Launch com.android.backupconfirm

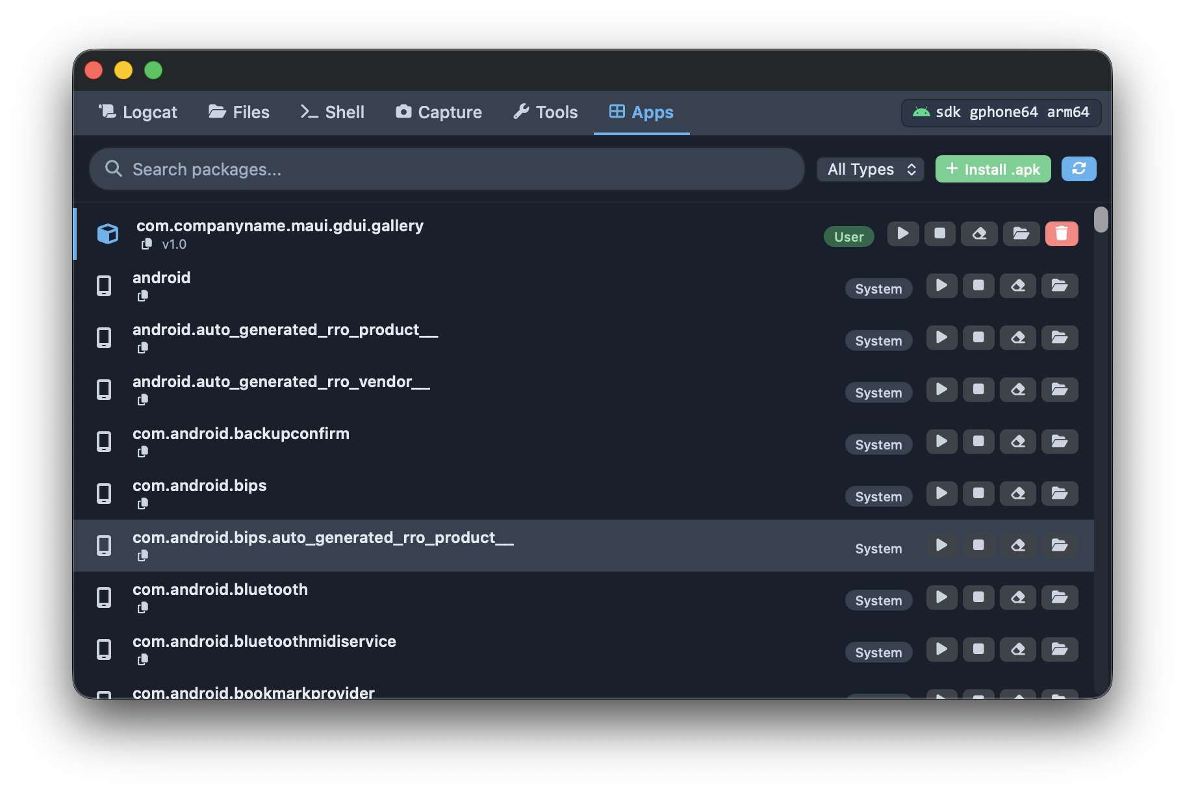click(x=941, y=442)
